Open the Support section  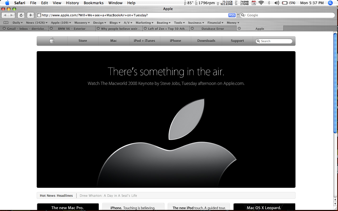point(237,41)
